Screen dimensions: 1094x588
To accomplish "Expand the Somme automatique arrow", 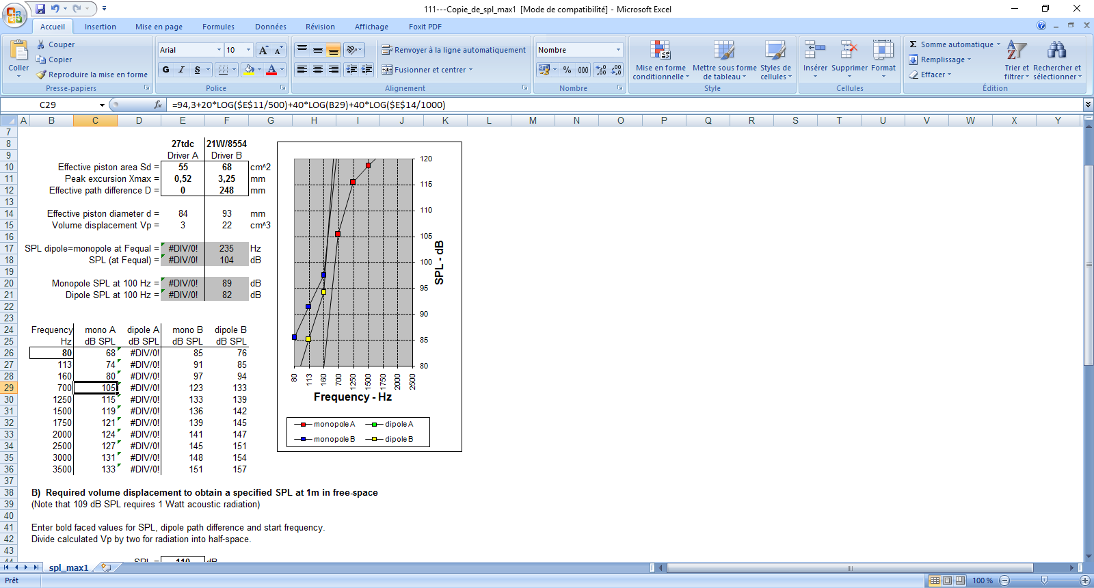I will pyautogui.click(x=998, y=44).
